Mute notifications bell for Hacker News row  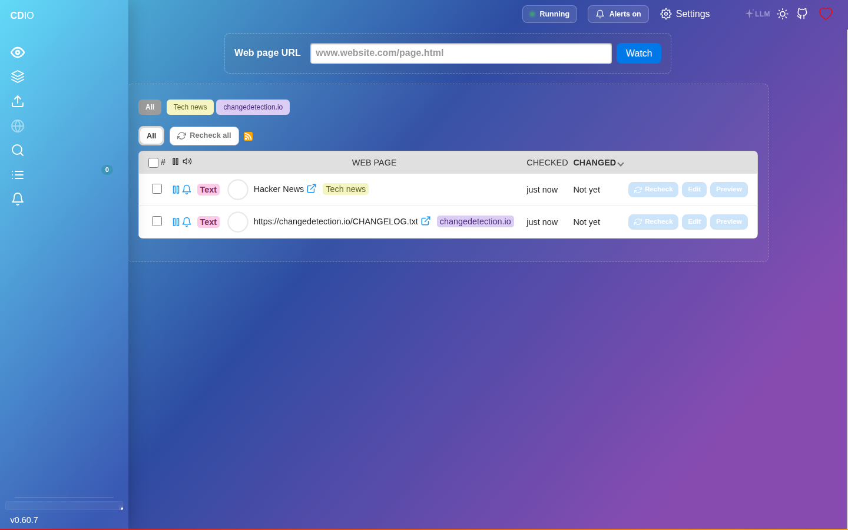click(x=187, y=190)
